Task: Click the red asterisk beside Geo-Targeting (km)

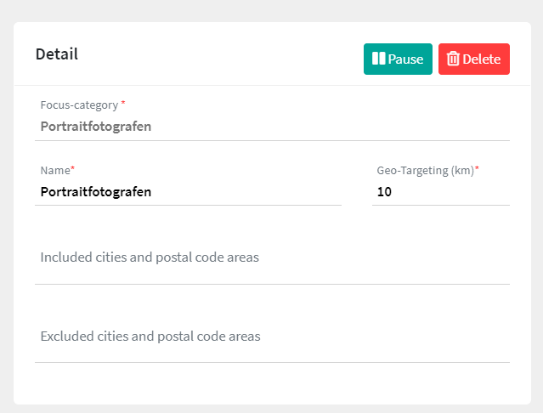Action: (477, 169)
